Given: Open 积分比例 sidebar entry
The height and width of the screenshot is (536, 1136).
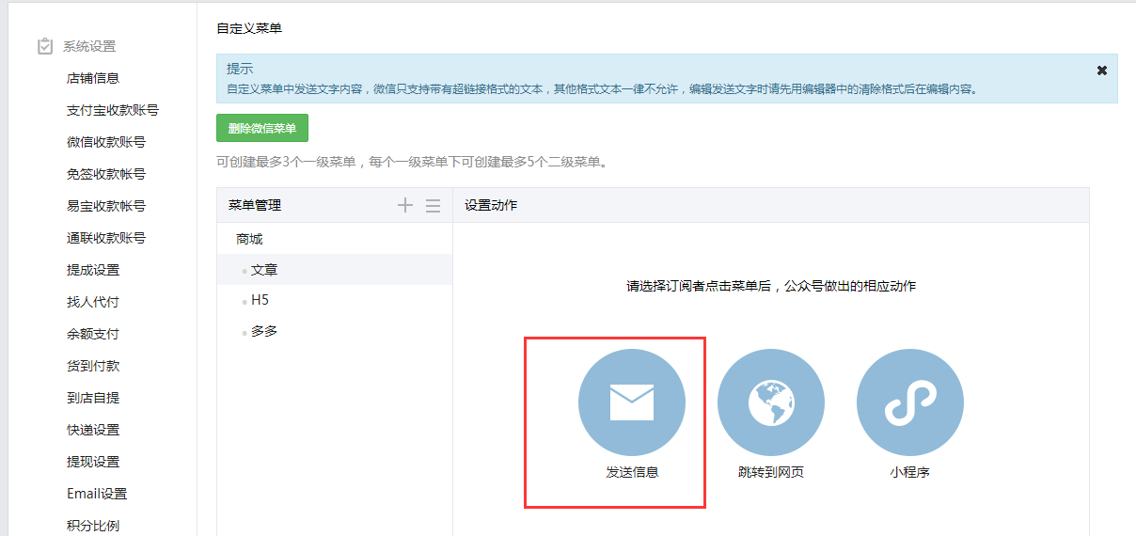Looking at the screenshot, I should point(93,526).
